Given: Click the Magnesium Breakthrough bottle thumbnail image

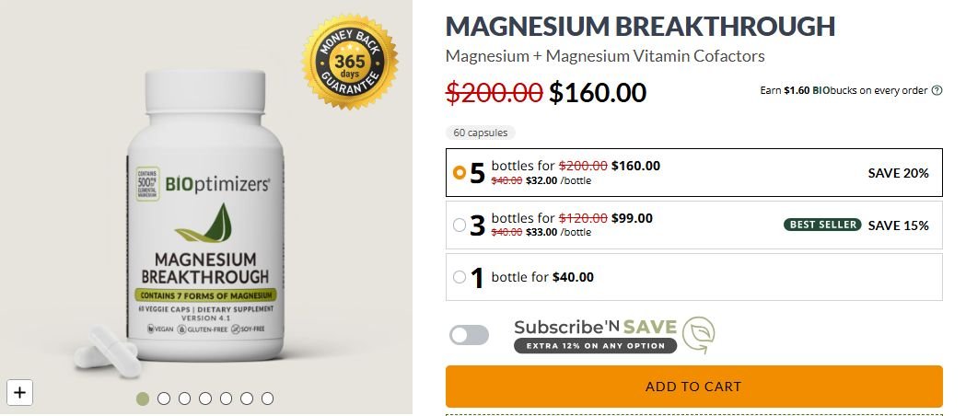Looking at the screenshot, I should (x=205, y=215).
